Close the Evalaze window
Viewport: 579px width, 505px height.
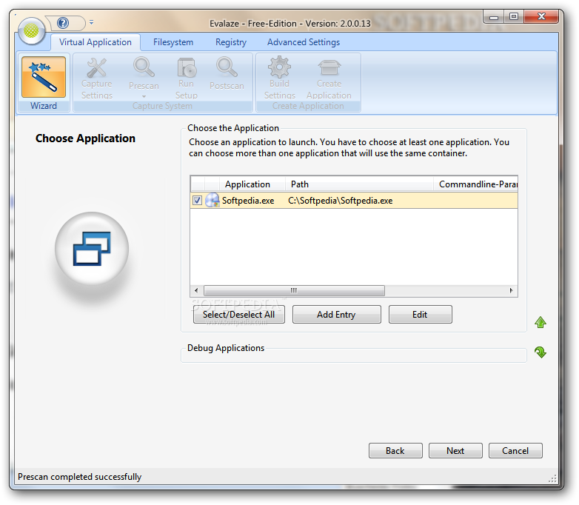(541, 17)
